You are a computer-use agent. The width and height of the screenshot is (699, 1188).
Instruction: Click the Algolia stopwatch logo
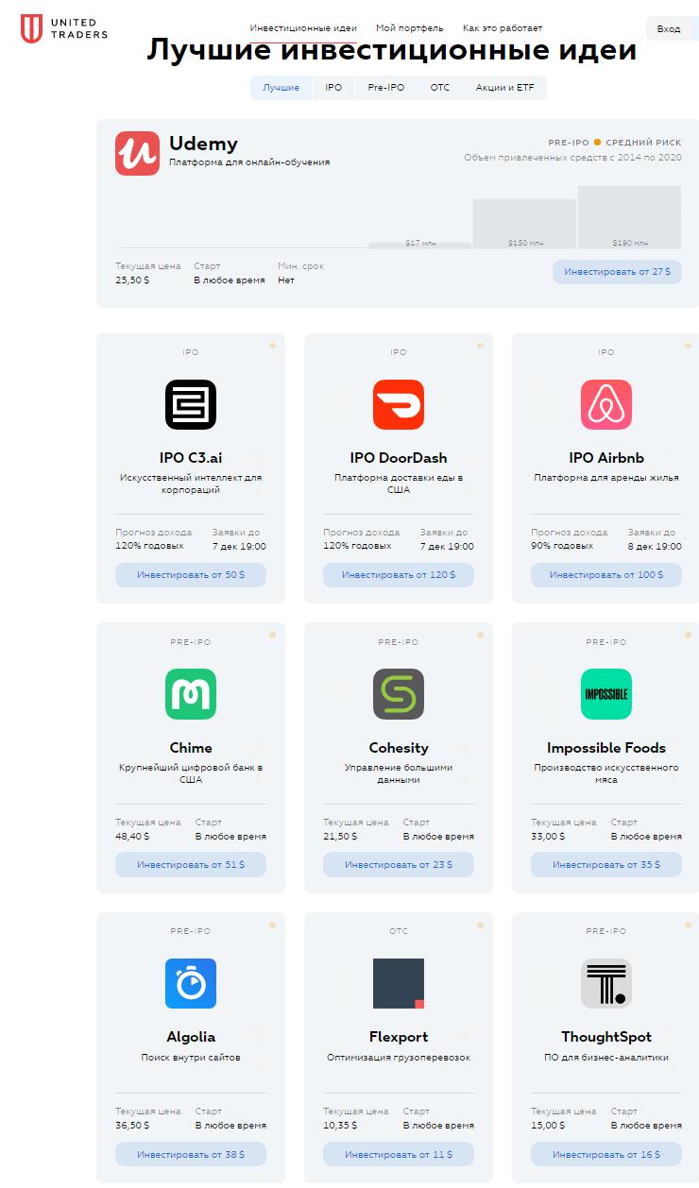point(191,983)
